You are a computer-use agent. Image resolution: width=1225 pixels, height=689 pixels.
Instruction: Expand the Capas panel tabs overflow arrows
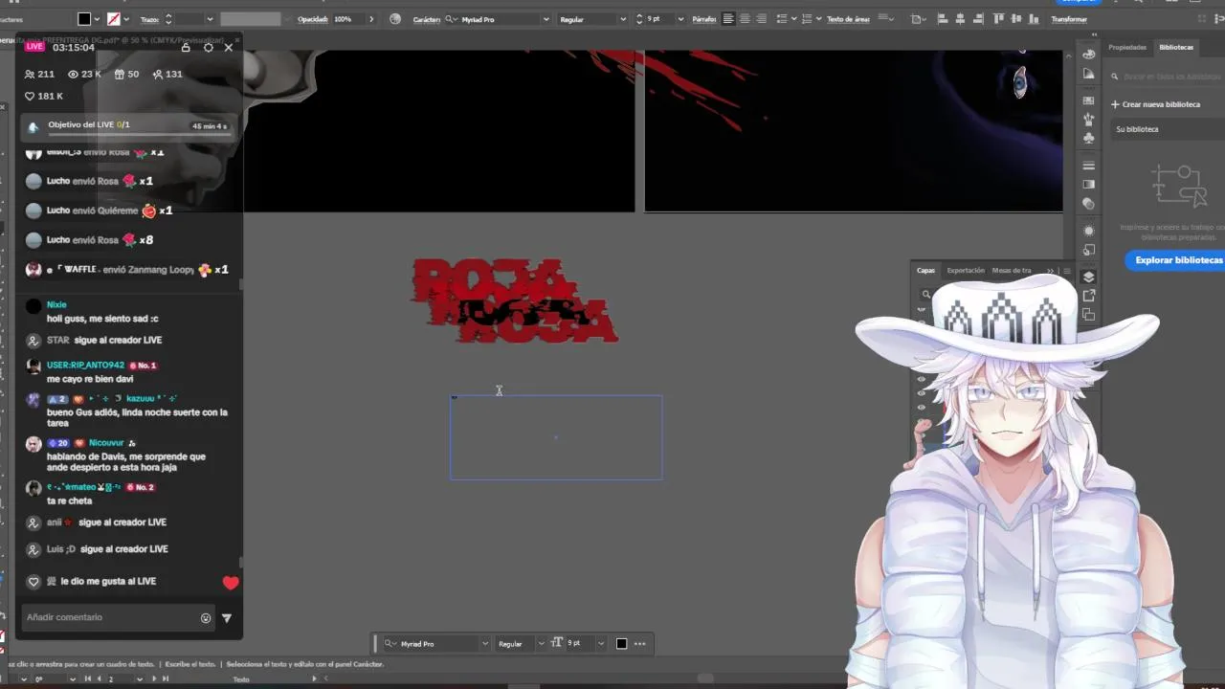[1051, 271]
